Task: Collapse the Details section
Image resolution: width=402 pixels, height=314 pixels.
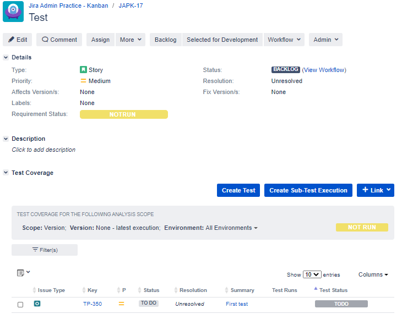Action: [6, 57]
